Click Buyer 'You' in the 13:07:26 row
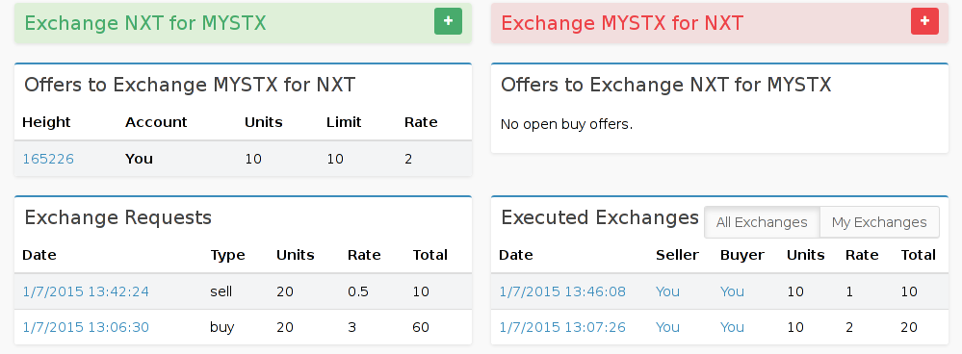Viewport: 962px width, 354px height. 732,328
